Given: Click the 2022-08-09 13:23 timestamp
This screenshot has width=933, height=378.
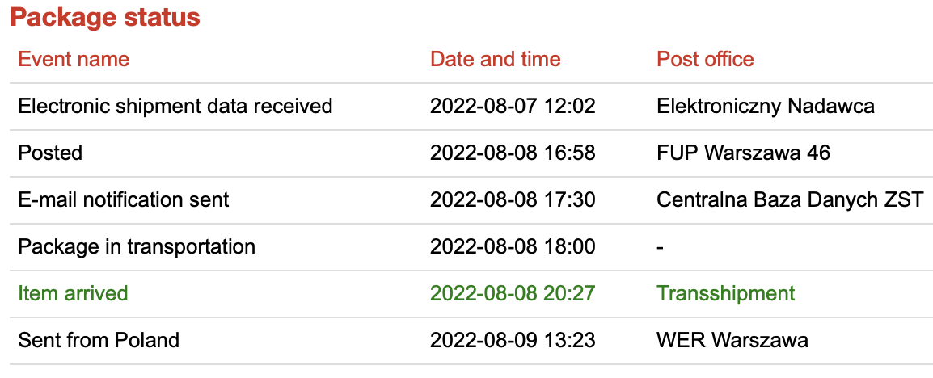Looking at the screenshot, I should pos(513,340).
